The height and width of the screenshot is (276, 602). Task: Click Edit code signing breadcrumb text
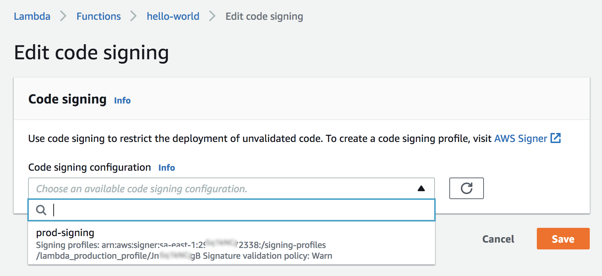pos(264,17)
